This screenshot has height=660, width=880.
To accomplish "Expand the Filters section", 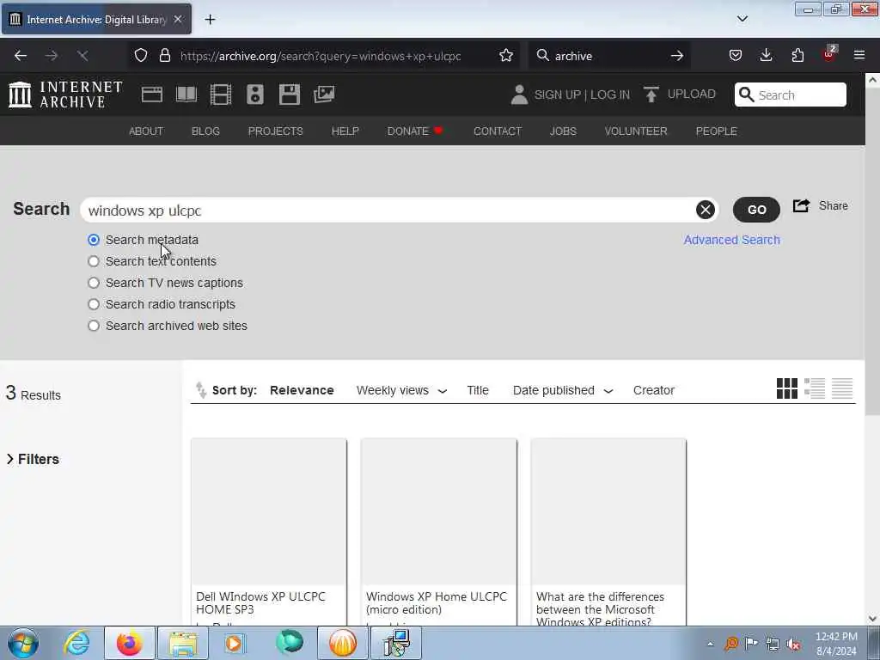I will click(33, 459).
